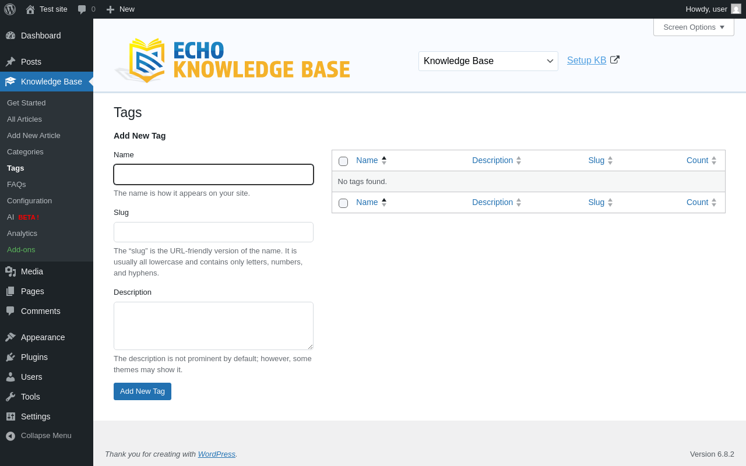The image size is (746, 466).
Task: Select the Tags submenu item
Action: (x=16, y=168)
